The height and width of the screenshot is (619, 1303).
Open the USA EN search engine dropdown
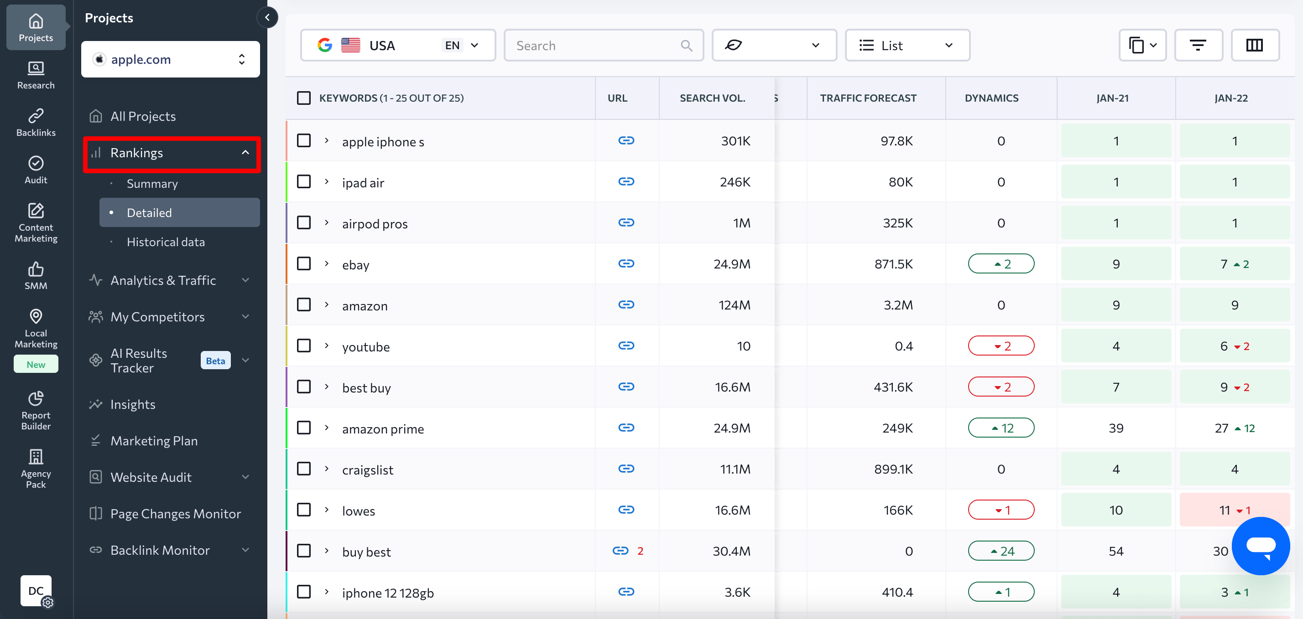[x=397, y=46]
